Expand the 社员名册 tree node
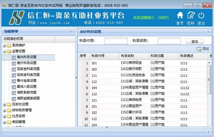Screen dimensions: 214x137 [4, 117]
